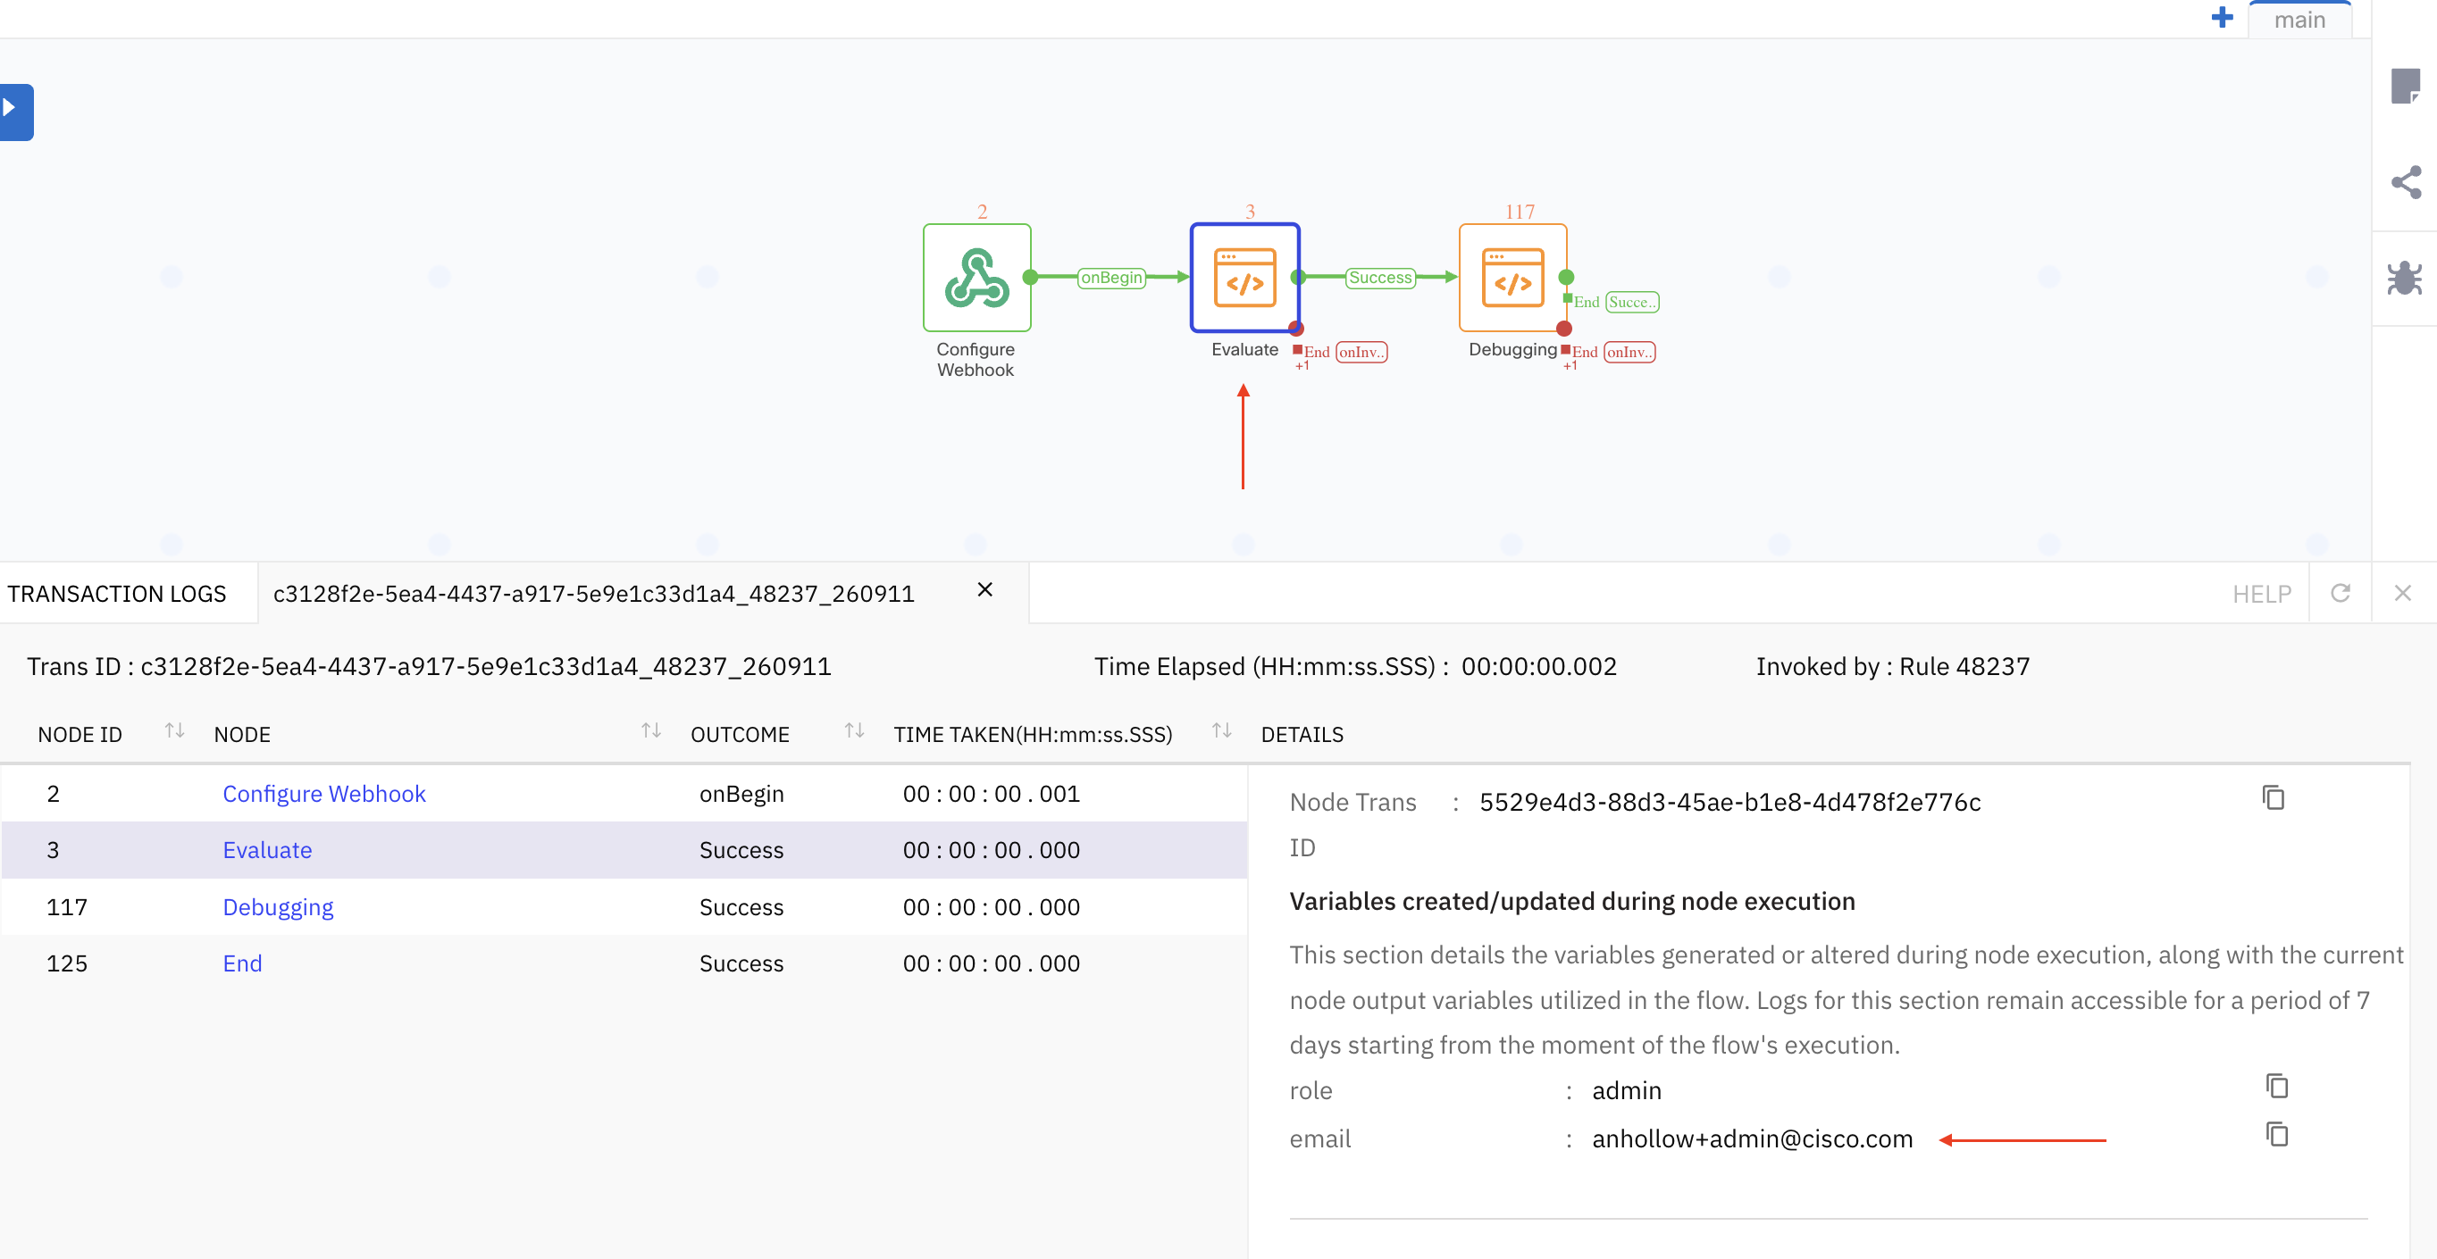Viewport: 2437px width, 1259px height.
Task: Click the Configure Webhook node icon
Action: point(976,278)
